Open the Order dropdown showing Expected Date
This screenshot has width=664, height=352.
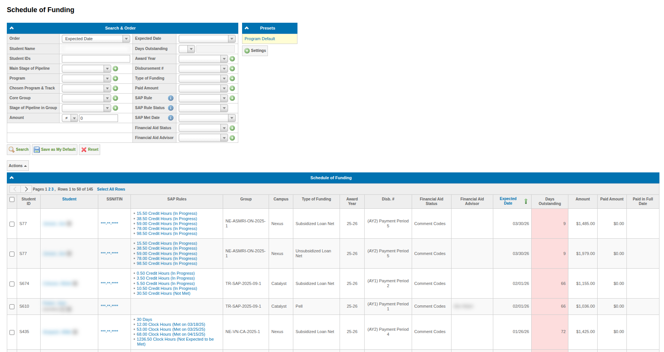click(x=96, y=39)
